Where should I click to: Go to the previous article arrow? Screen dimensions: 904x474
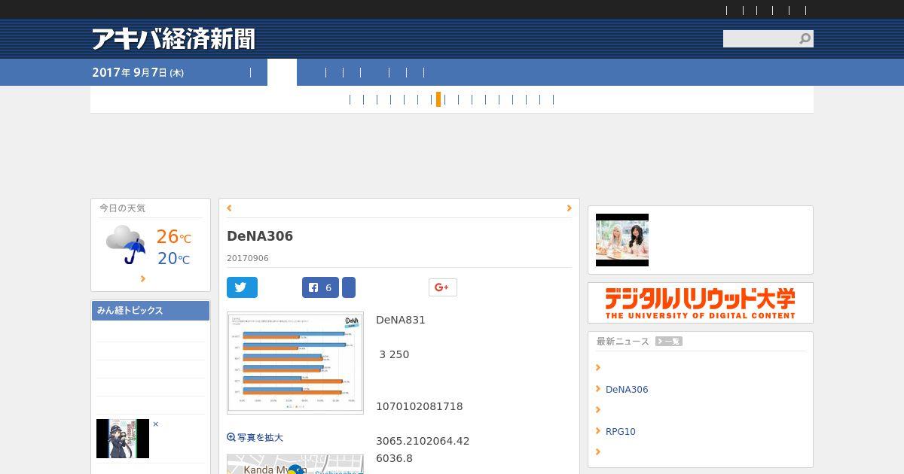coord(229,208)
